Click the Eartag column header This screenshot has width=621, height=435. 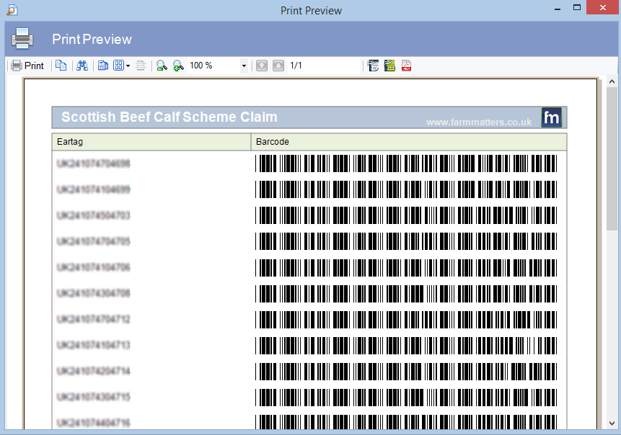pyautogui.click(x=151, y=142)
